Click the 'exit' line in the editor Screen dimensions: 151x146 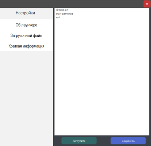[58, 18]
